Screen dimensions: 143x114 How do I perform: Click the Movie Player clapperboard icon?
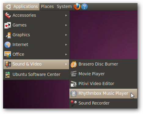[x=74, y=74]
